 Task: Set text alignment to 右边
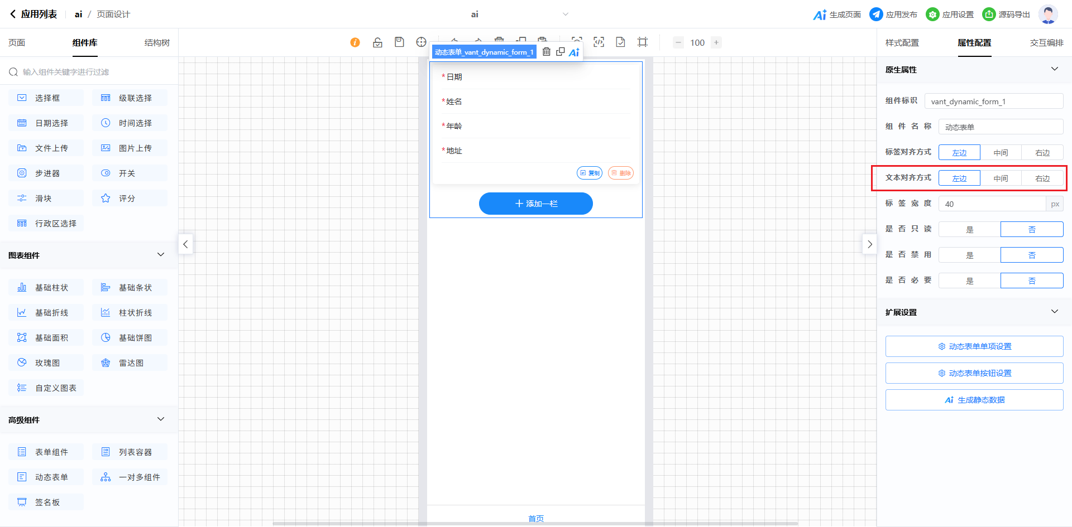[1042, 178]
